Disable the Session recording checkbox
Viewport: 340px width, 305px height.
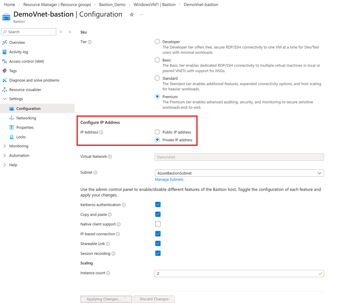pyautogui.click(x=158, y=253)
